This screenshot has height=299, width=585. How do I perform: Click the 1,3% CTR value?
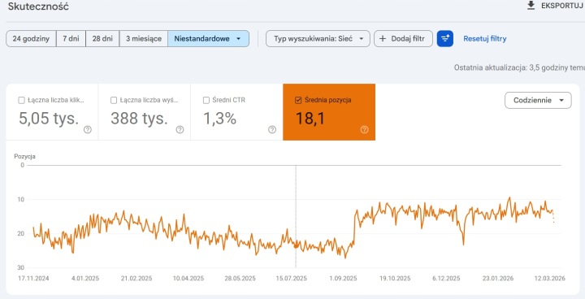tap(219, 119)
